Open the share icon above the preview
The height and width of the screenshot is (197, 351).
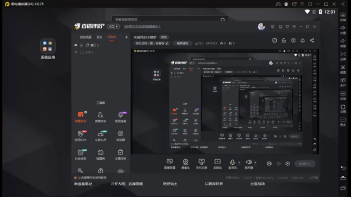coord(312,40)
